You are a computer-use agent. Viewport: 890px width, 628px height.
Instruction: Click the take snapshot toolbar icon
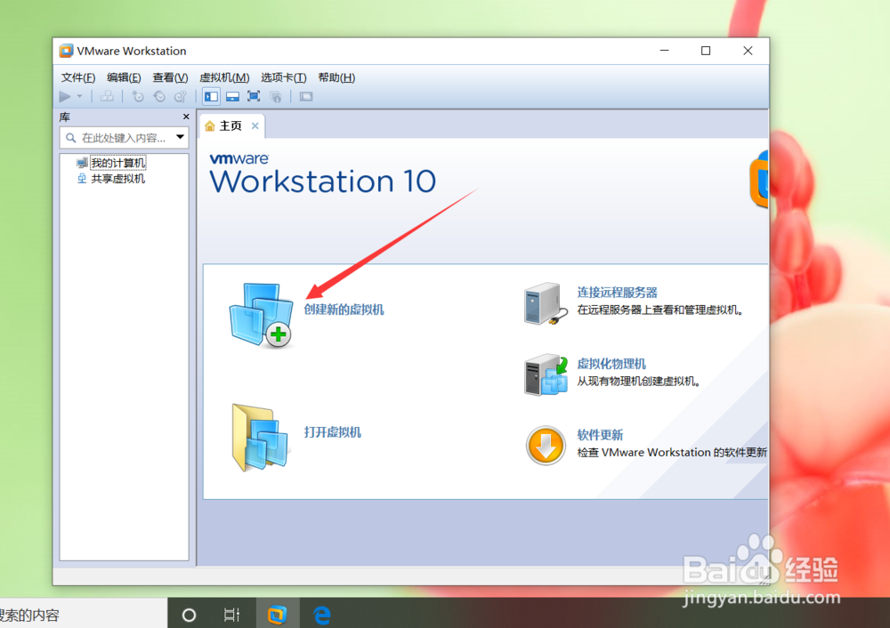pyautogui.click(x=136, y=96)
